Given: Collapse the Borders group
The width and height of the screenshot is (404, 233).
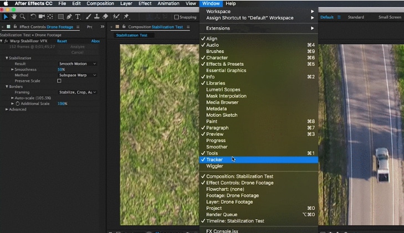Looking at the screenshot, I should coord(7,87).
